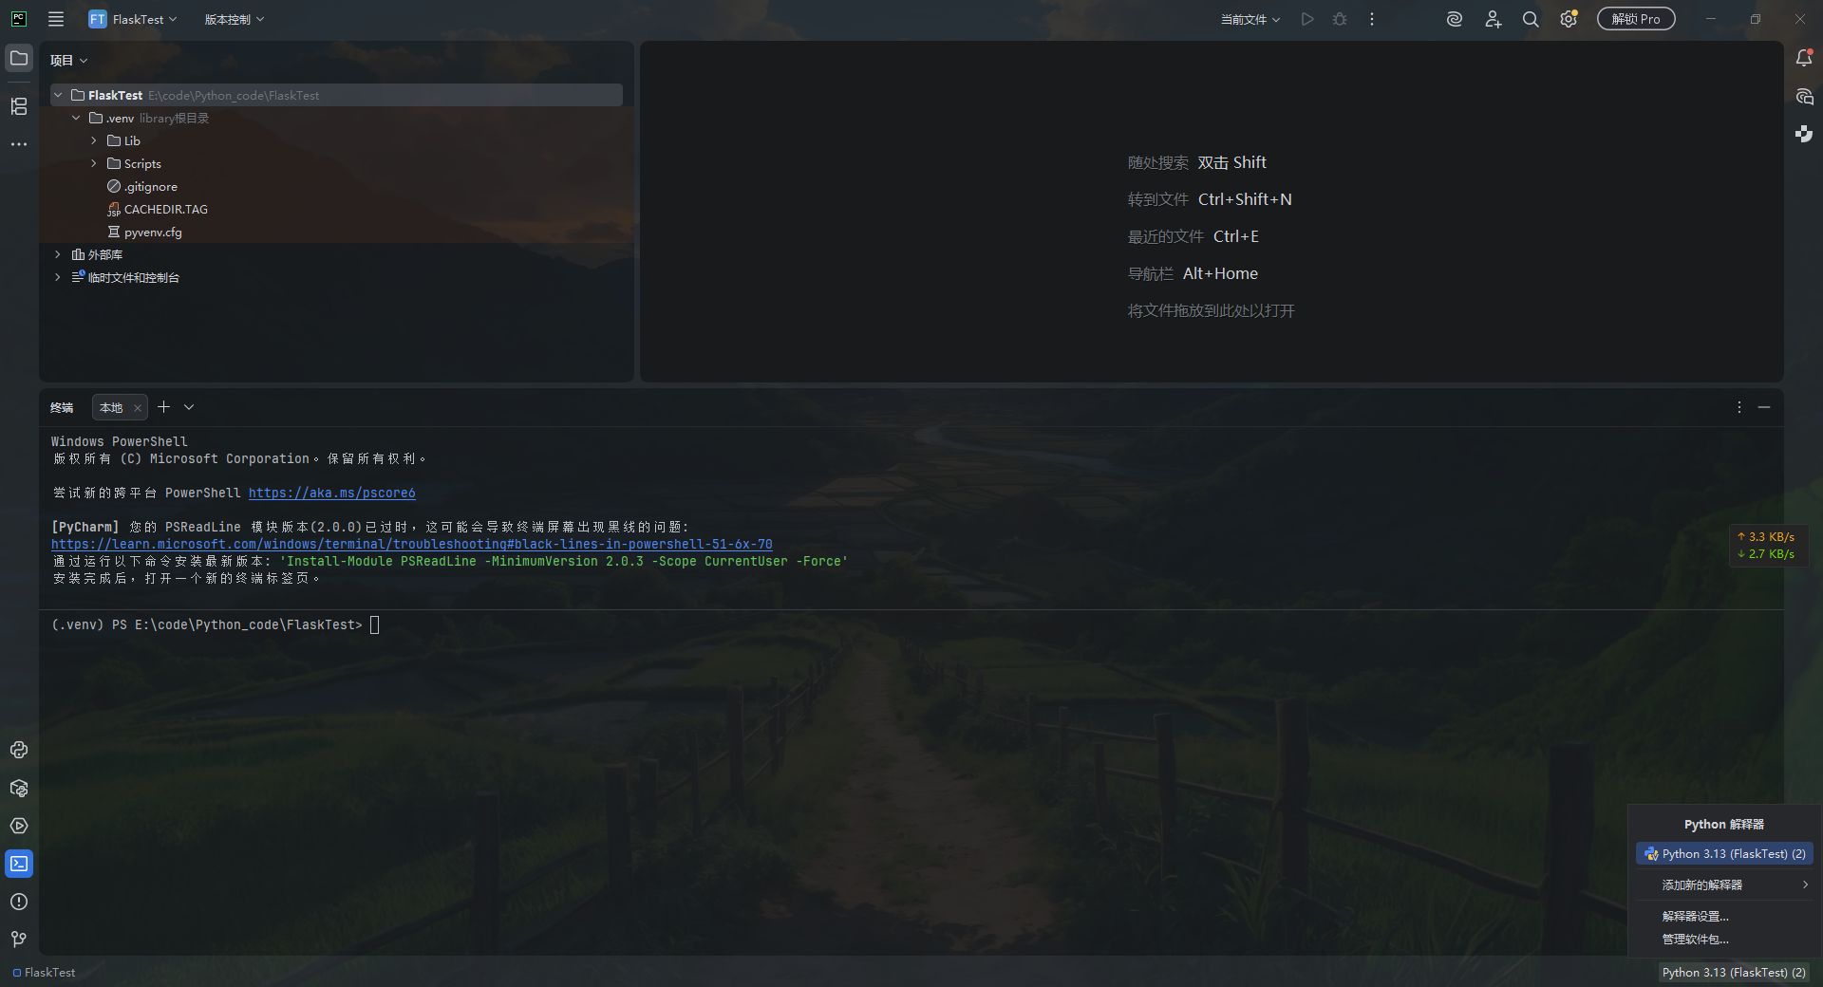
Task: Choose 解释器设置... from the popup
Action: (x=1695, y=917)
